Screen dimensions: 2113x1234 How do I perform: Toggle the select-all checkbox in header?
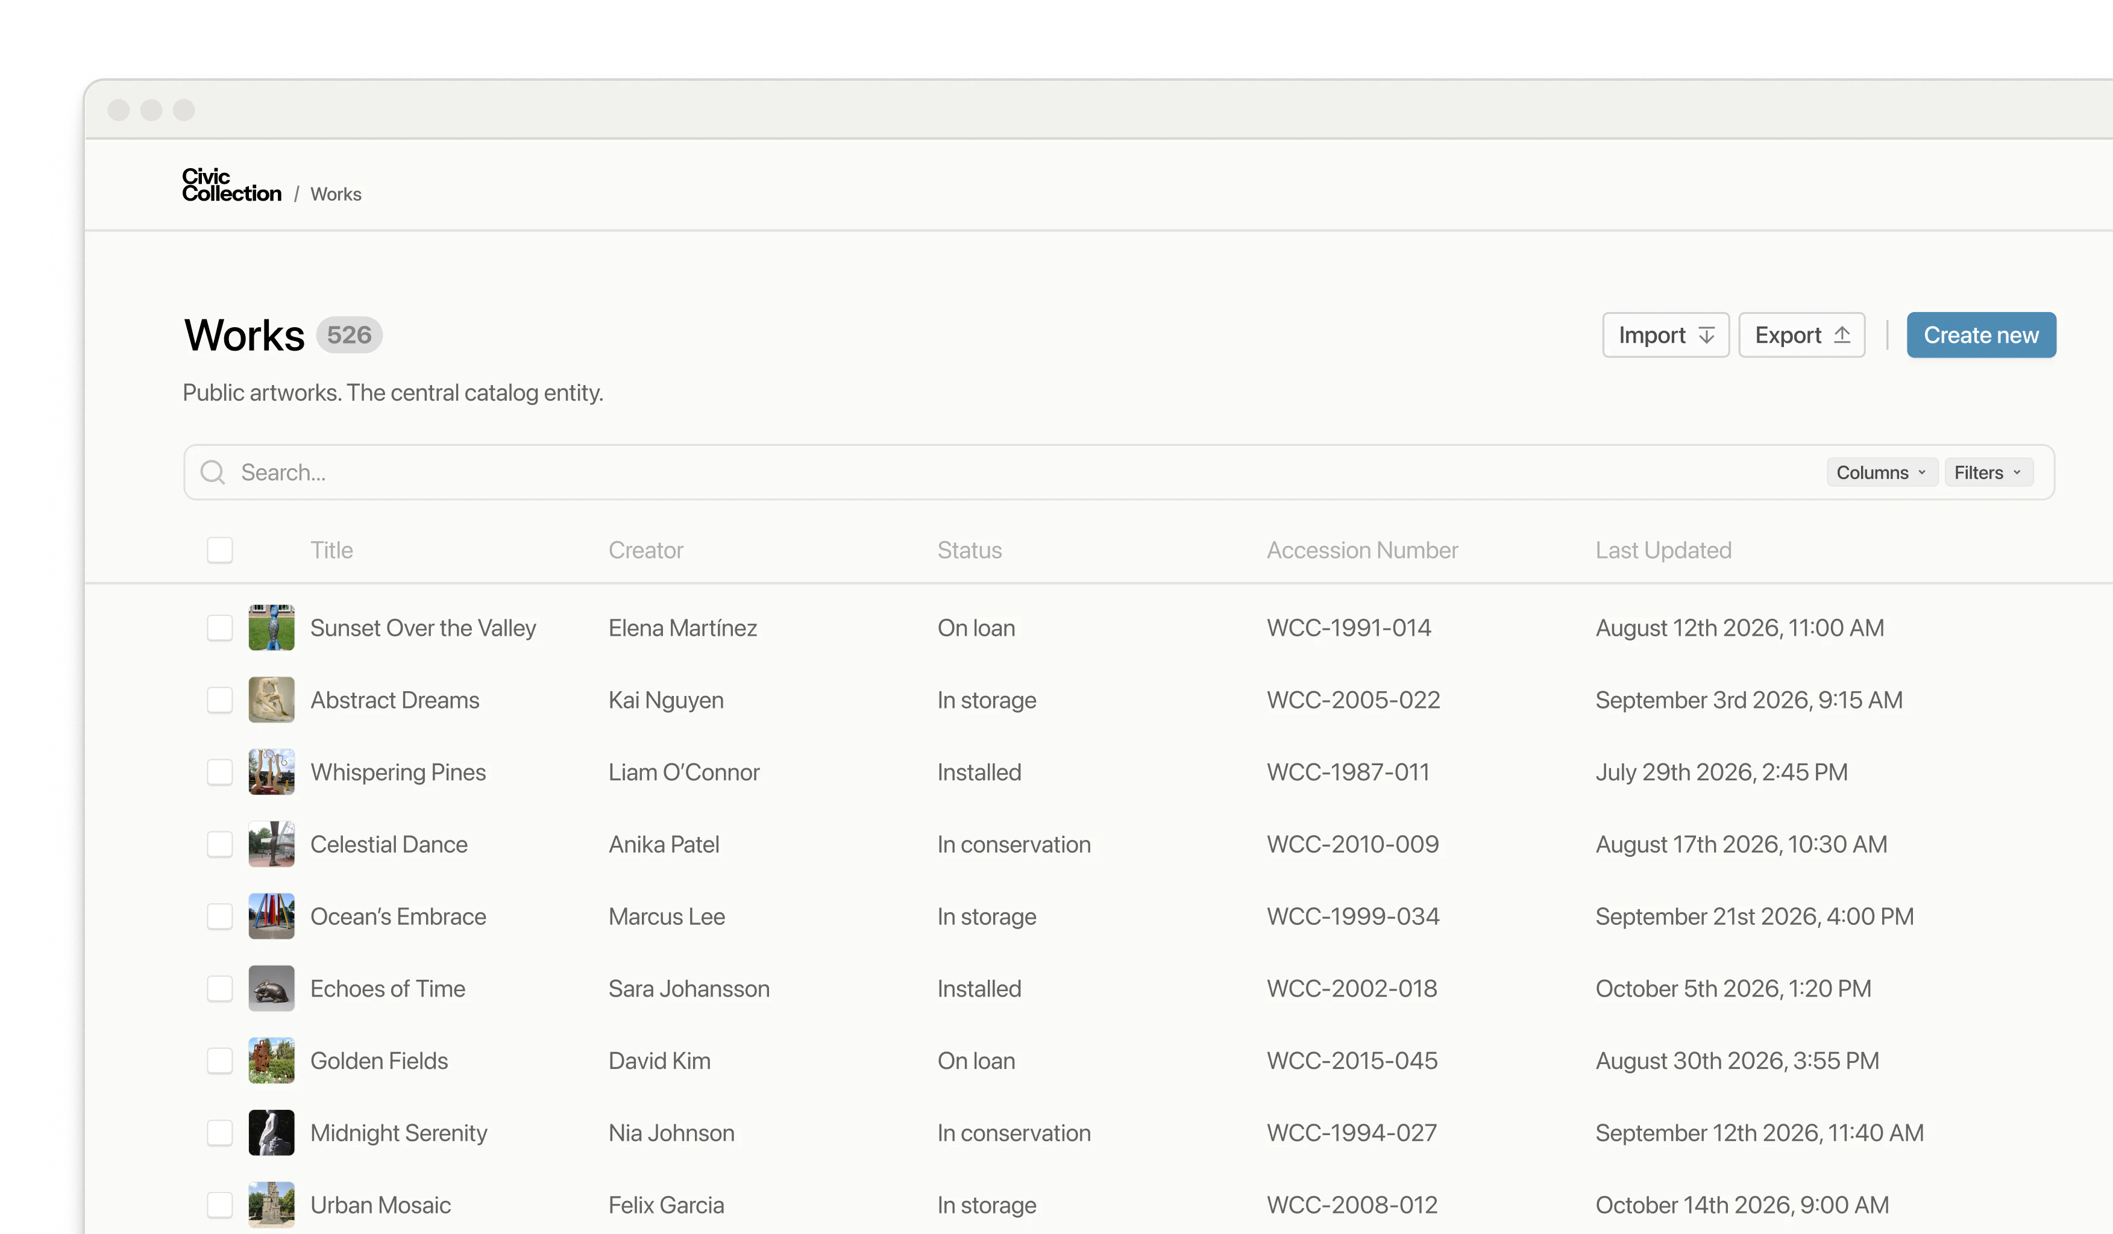coord(220,550)
